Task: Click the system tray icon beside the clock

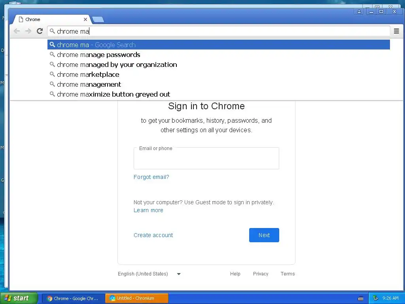Action: [376, 298]
